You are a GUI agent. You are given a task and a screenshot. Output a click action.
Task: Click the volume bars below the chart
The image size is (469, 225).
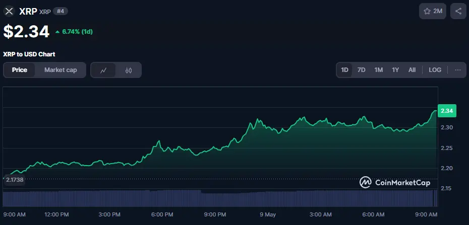pos(220,198)
